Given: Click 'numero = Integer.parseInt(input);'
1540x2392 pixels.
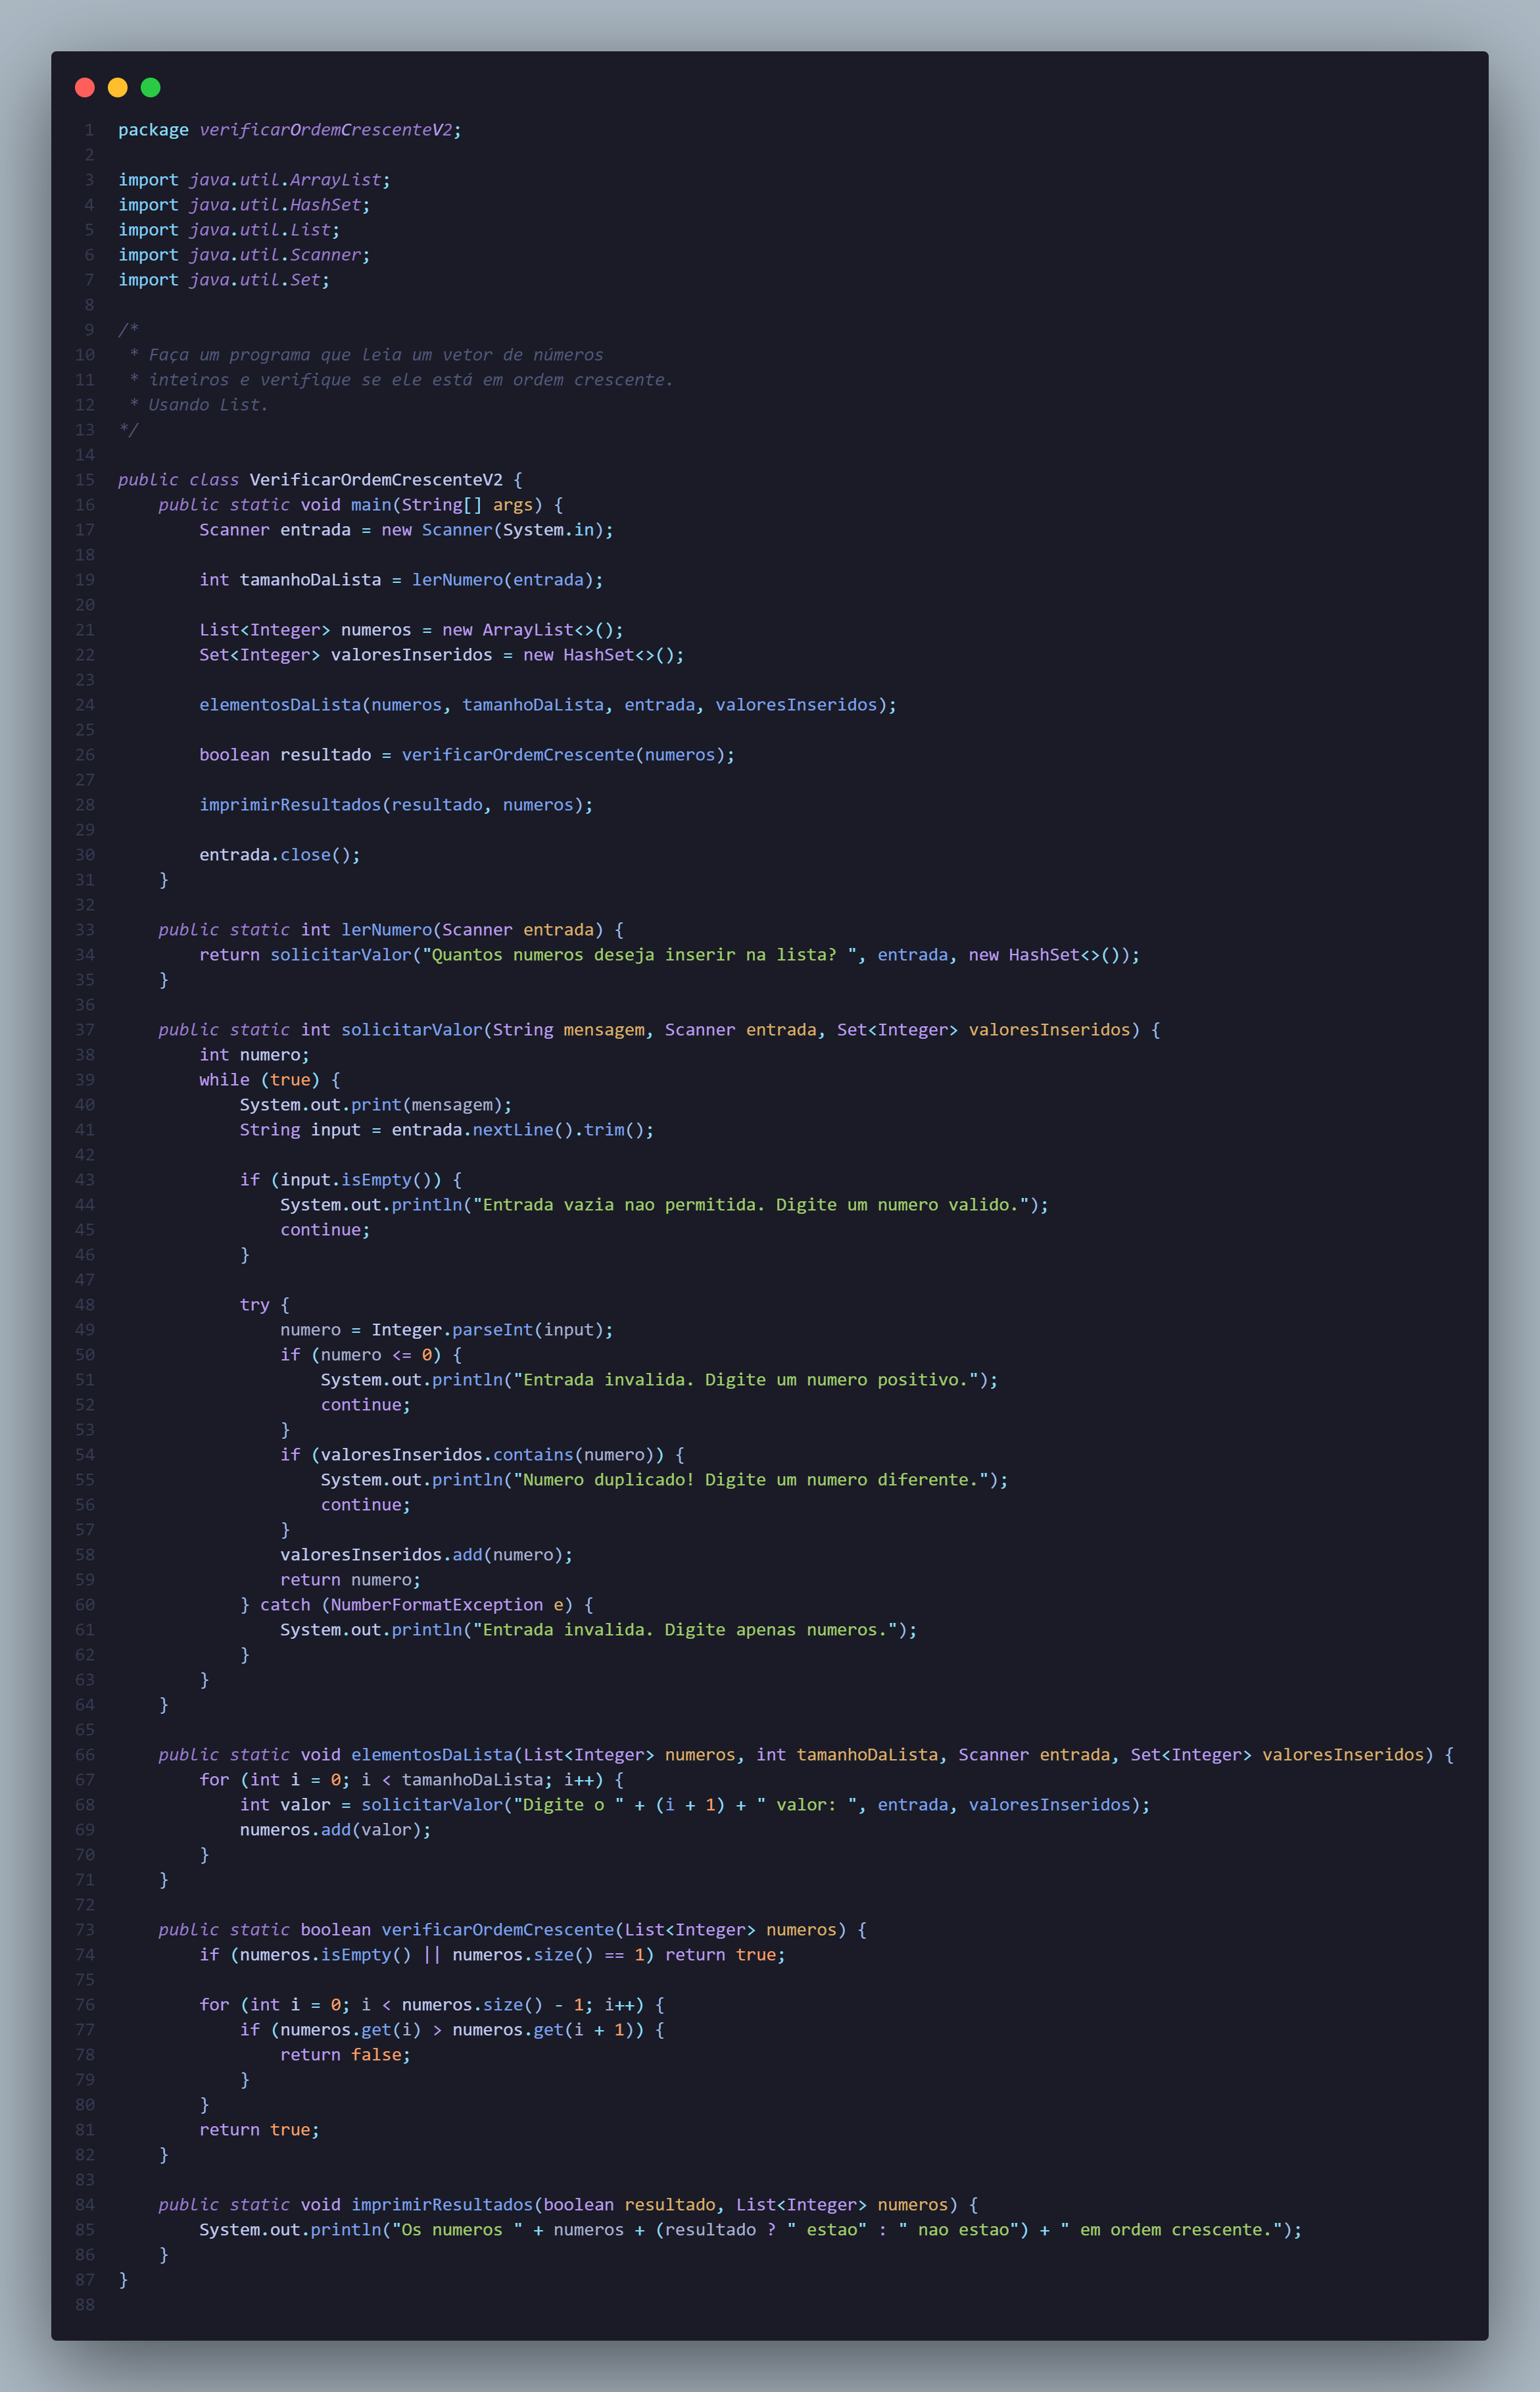Looking at the screenshot, I should [447, 1331].
